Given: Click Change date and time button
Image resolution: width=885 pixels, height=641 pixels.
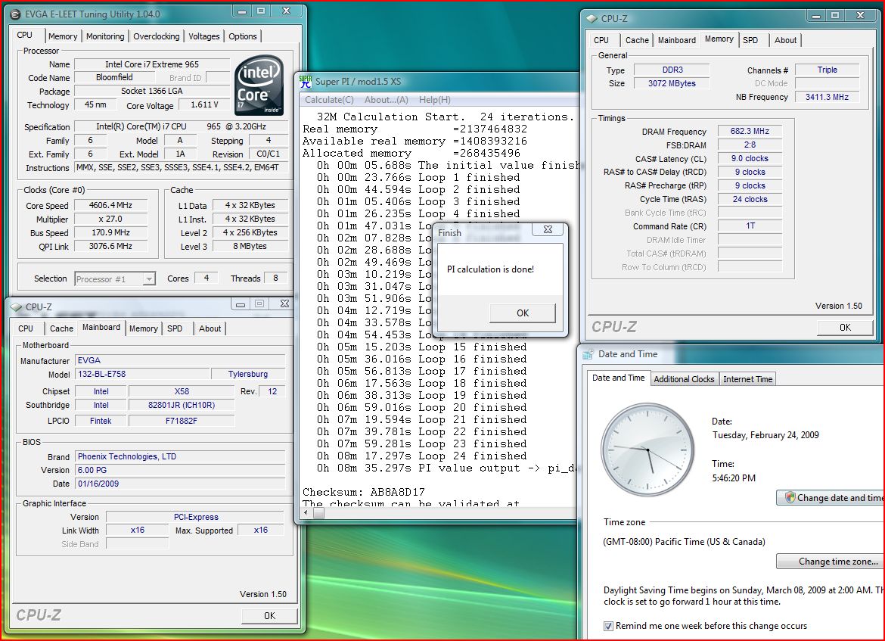Looking at the screenshot, I should tap(831, 497).
